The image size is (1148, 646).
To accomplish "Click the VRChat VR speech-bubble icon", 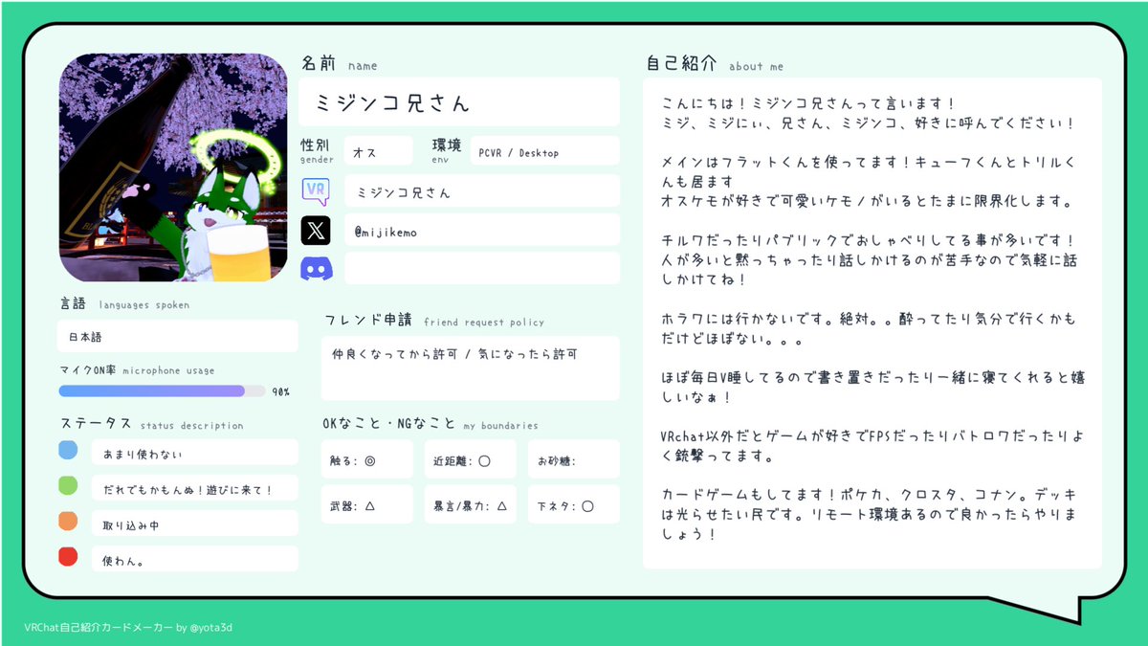I will (316, 190).
